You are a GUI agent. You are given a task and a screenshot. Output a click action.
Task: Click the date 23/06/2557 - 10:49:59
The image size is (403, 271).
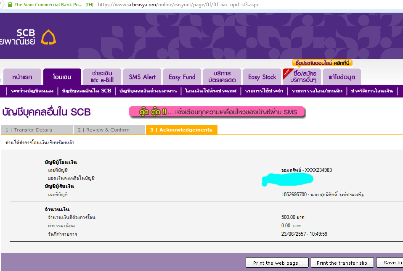point(304,234)
